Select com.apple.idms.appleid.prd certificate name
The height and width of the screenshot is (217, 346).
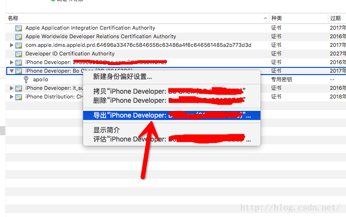[139, 45]
